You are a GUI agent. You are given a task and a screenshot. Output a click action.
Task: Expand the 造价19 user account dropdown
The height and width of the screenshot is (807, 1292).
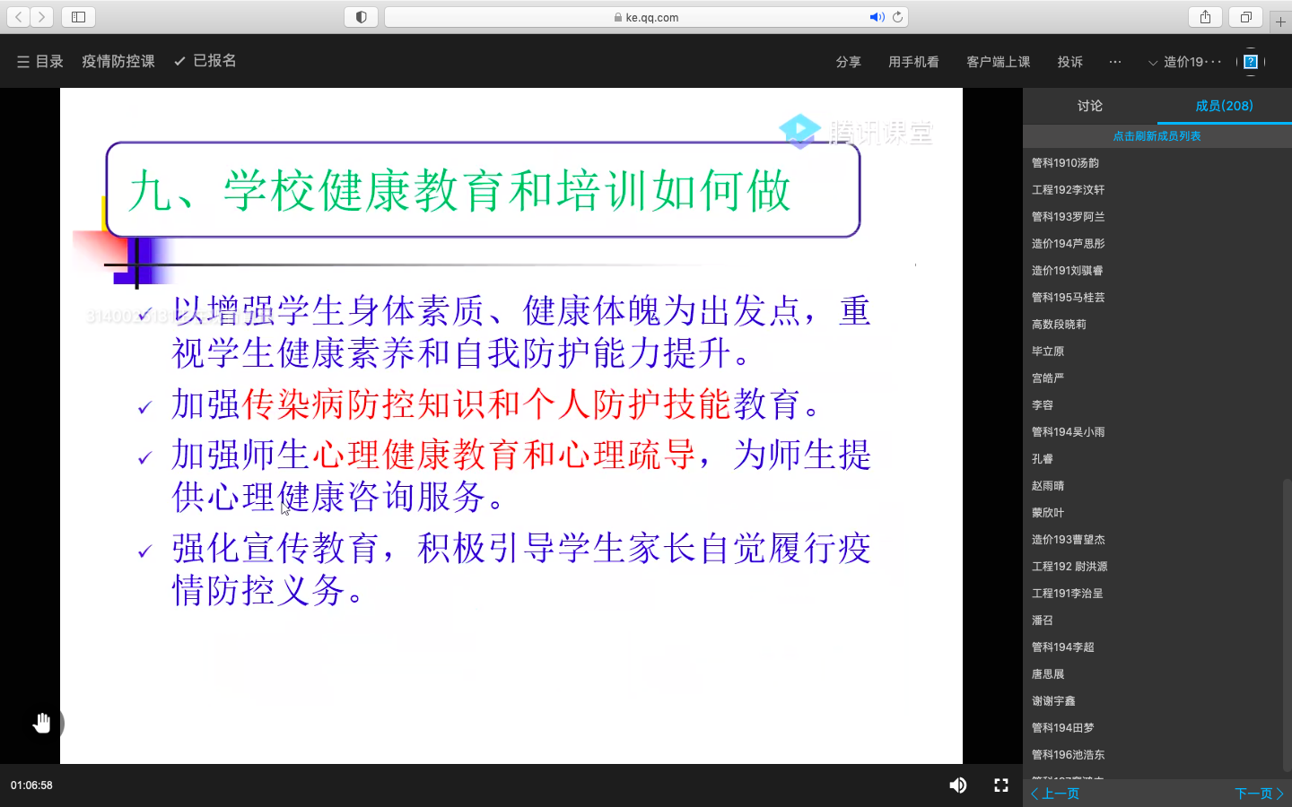pyautogui.click(x=1184, y=62)
